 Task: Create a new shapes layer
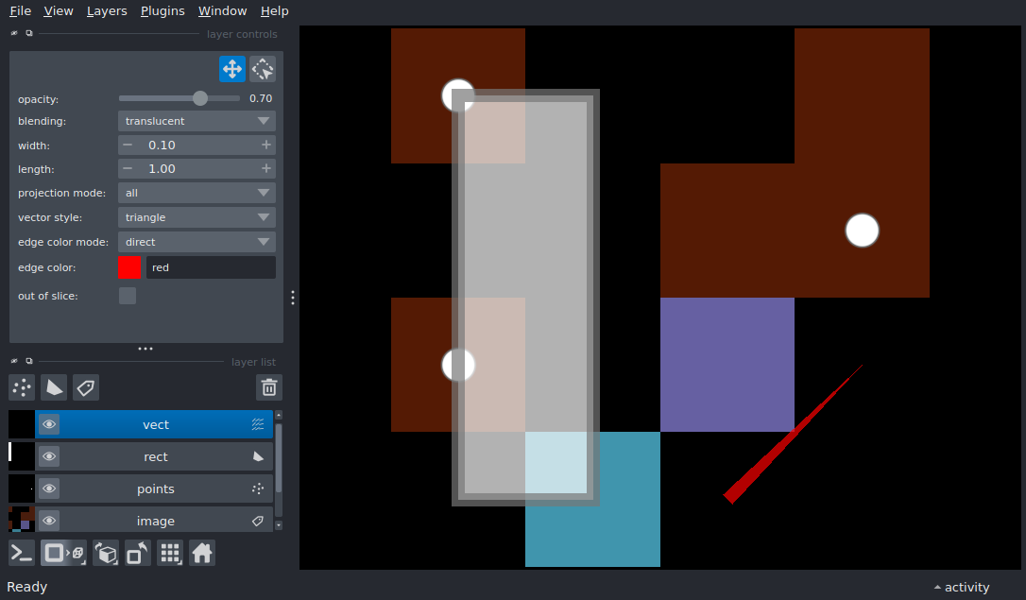54,387
